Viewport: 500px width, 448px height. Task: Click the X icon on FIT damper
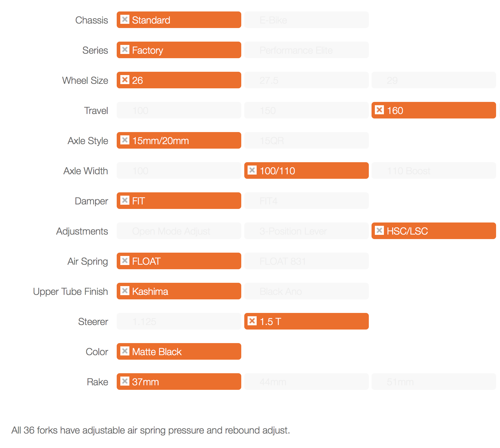click(125, 200)
